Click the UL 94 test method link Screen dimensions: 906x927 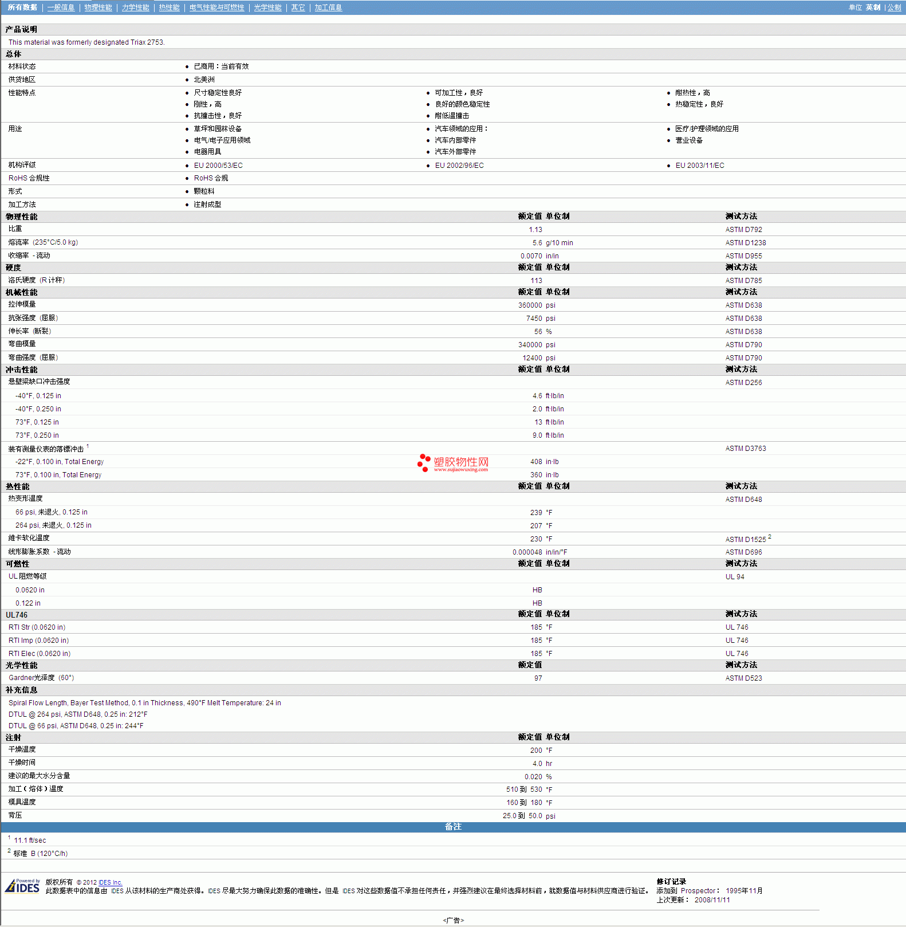tap(734, 577)
